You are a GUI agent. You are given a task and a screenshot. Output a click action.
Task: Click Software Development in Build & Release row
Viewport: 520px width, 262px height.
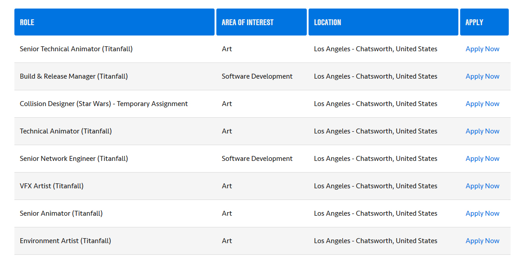click(x=257, y=76)
